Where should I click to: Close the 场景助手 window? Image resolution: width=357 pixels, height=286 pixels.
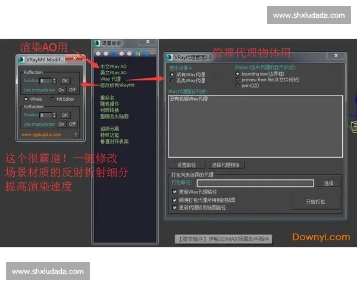pos(148,42)
